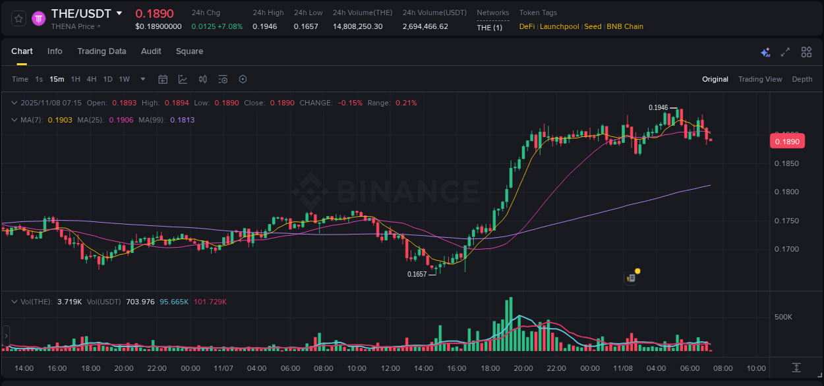Viewport: 824px width, 386px height.
Task: Expand the chart to fullscreen
Action: pyautogui.click(x=785, y=51)
